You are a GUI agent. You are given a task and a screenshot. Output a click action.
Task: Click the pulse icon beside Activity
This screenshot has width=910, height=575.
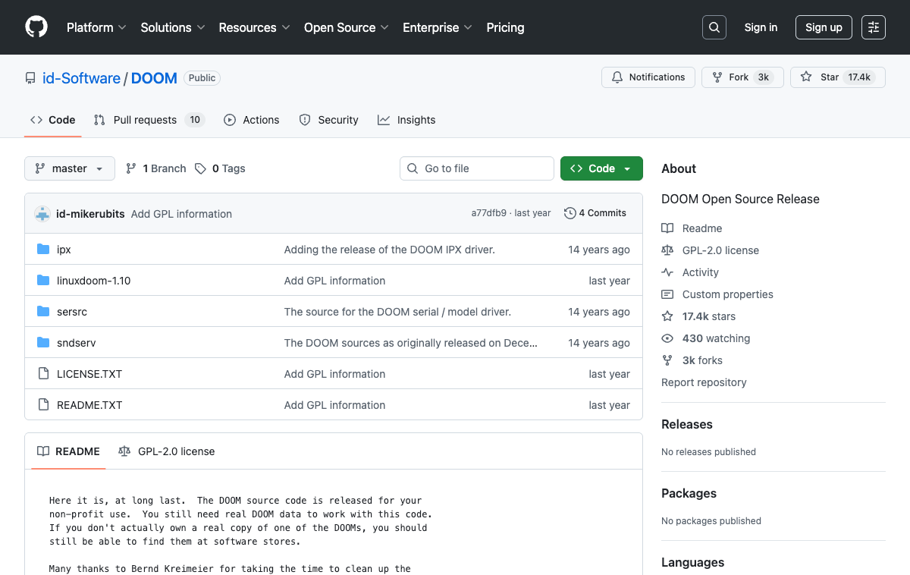[x=667, y=272]
